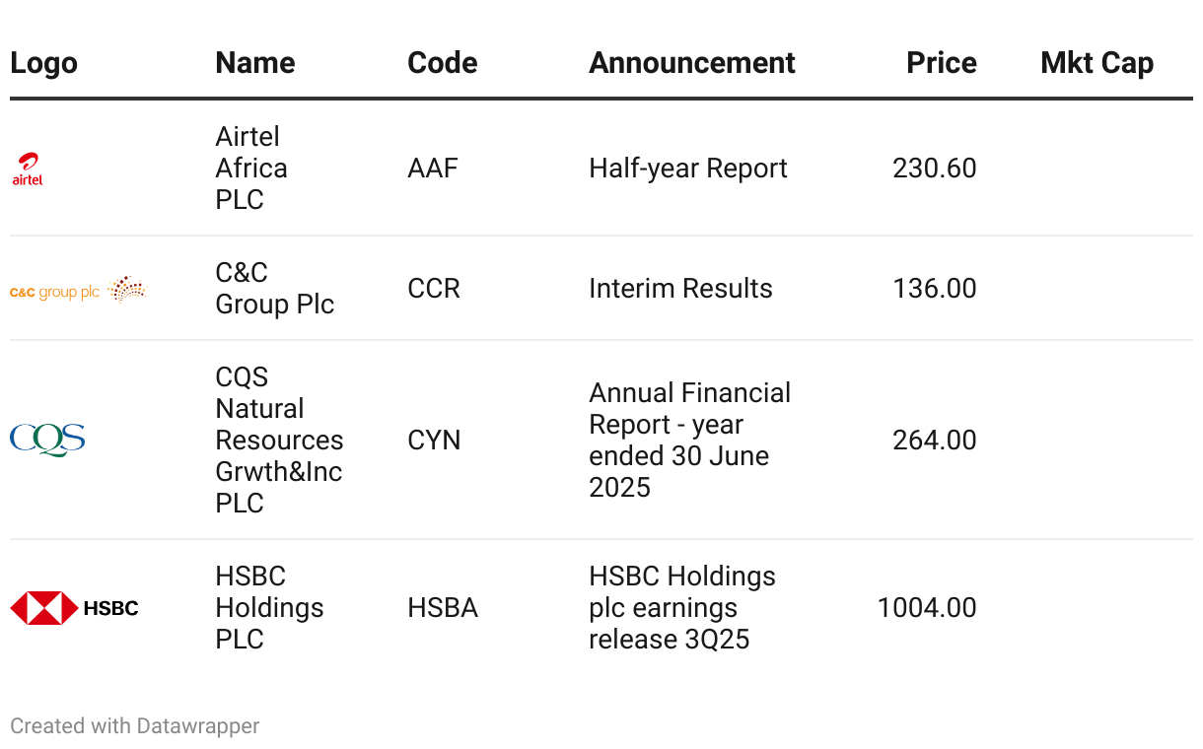Open HSBC earnings release 3Q25 announcement
The image size is (1203, 749).
click(x=681, y=608)
